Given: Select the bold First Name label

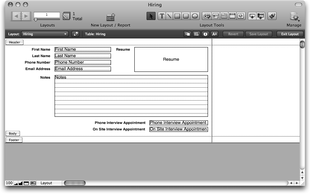Looking at the screenshot, I should coord(41,50).
